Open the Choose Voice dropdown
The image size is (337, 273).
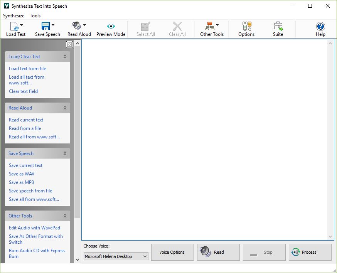(x=144, y=256)
